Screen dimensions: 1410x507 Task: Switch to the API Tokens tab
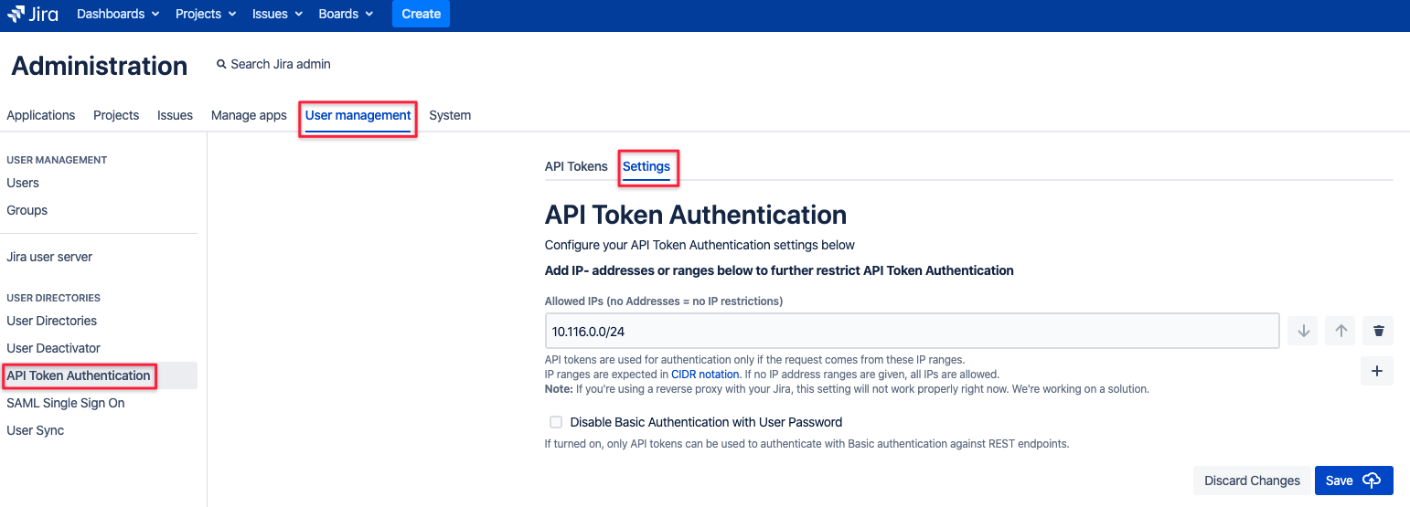[x=576, y=166]
